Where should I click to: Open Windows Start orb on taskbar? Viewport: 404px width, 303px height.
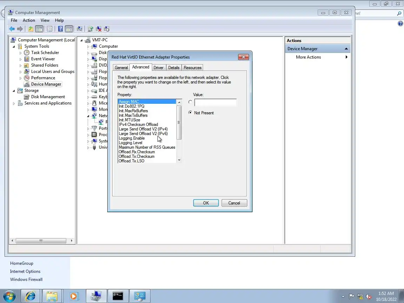[9, 296]
